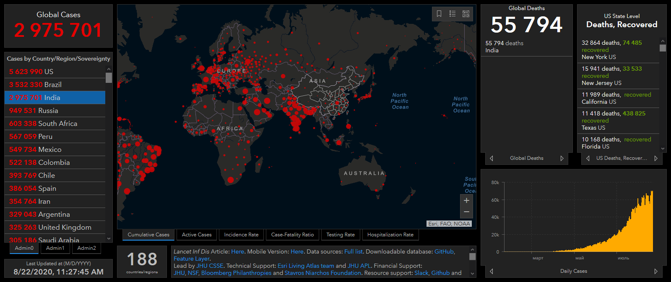Switch to the Active Cases tab
The height and width of the screenshot is (282, 671).
pyautogui.click(x=197, y=235)
